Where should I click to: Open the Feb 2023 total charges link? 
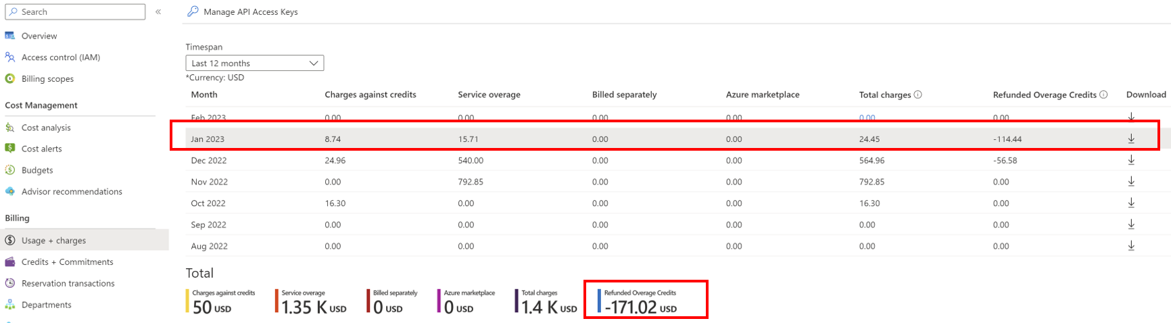(867, 118)
